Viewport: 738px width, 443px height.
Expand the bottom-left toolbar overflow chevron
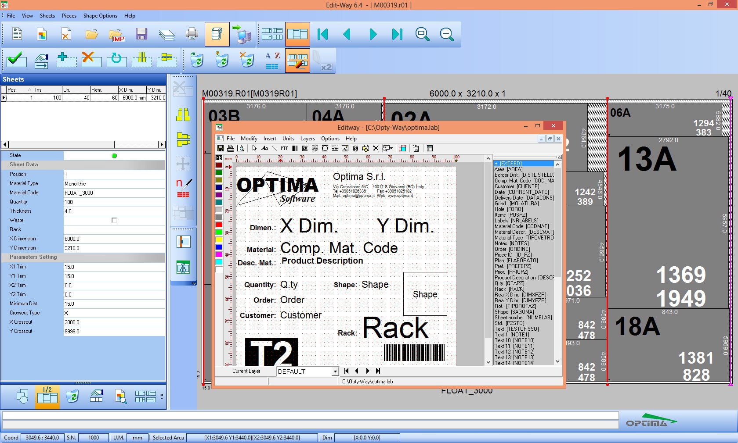[x=162, y=396]
